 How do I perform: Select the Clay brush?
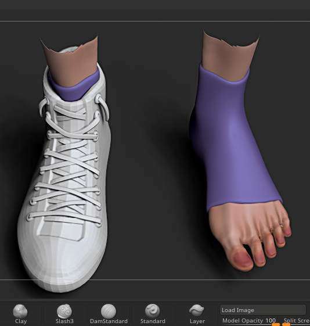(x=20, y=314)
